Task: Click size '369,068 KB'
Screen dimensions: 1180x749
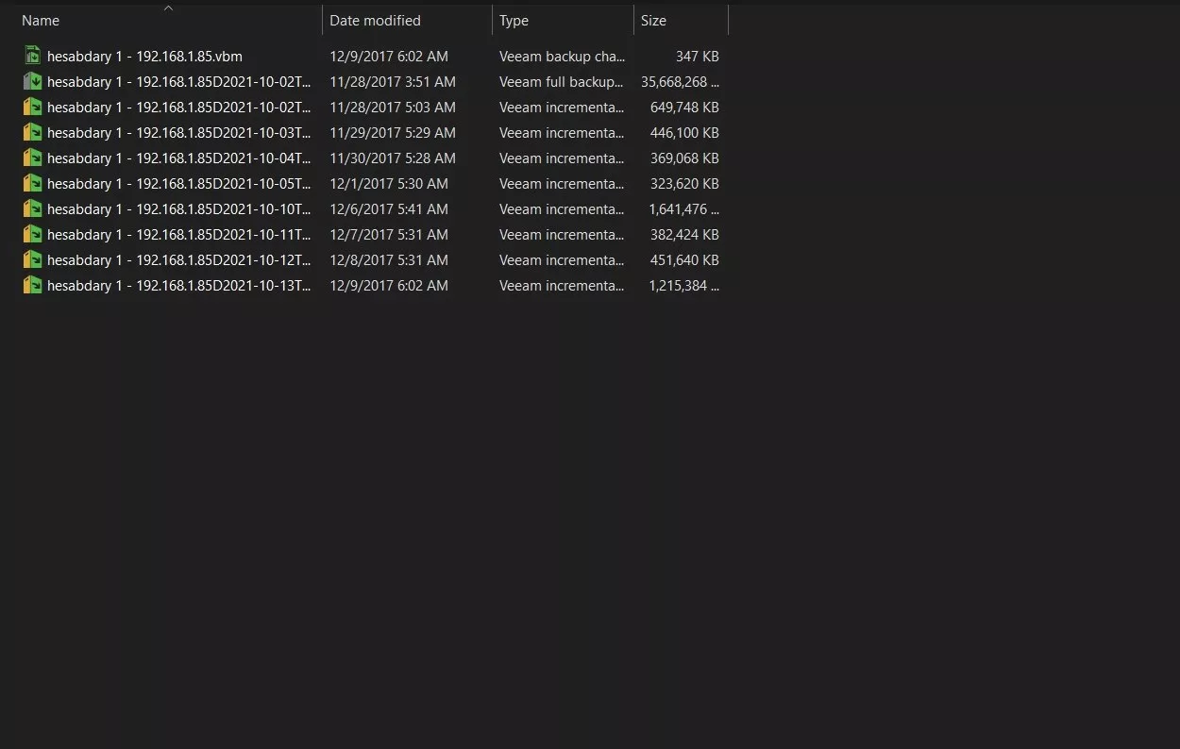Action: (684, 158)
